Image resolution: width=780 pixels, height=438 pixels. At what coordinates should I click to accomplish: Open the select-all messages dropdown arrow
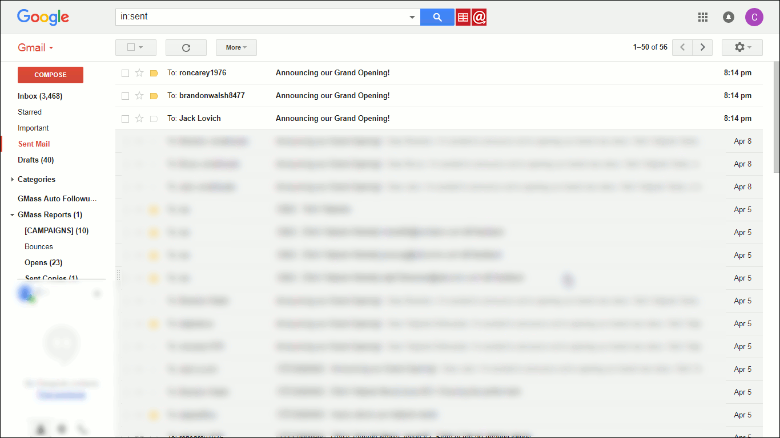(x=144, y=47)
